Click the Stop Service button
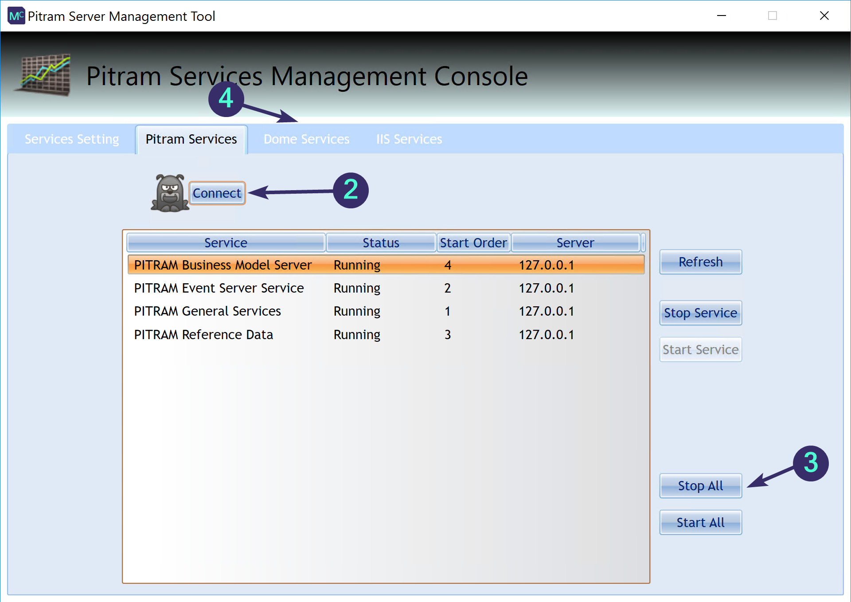Image resolution: width=851 pixels, height=602 pixels. 700,313
